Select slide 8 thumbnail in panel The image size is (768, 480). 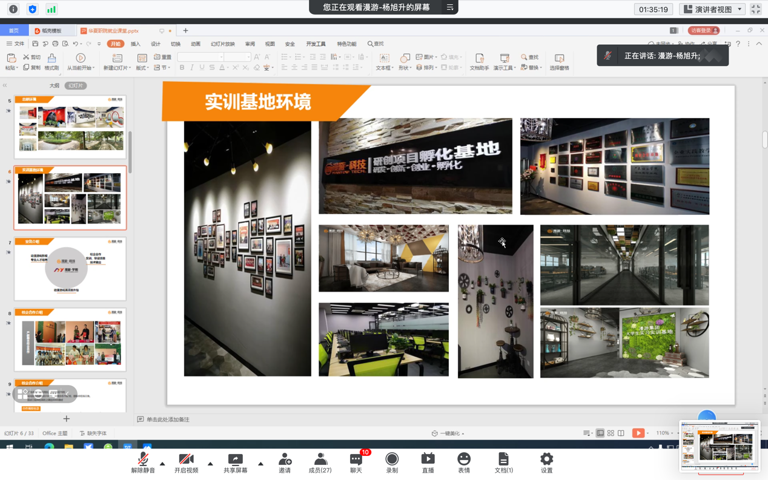click(70, 340)
